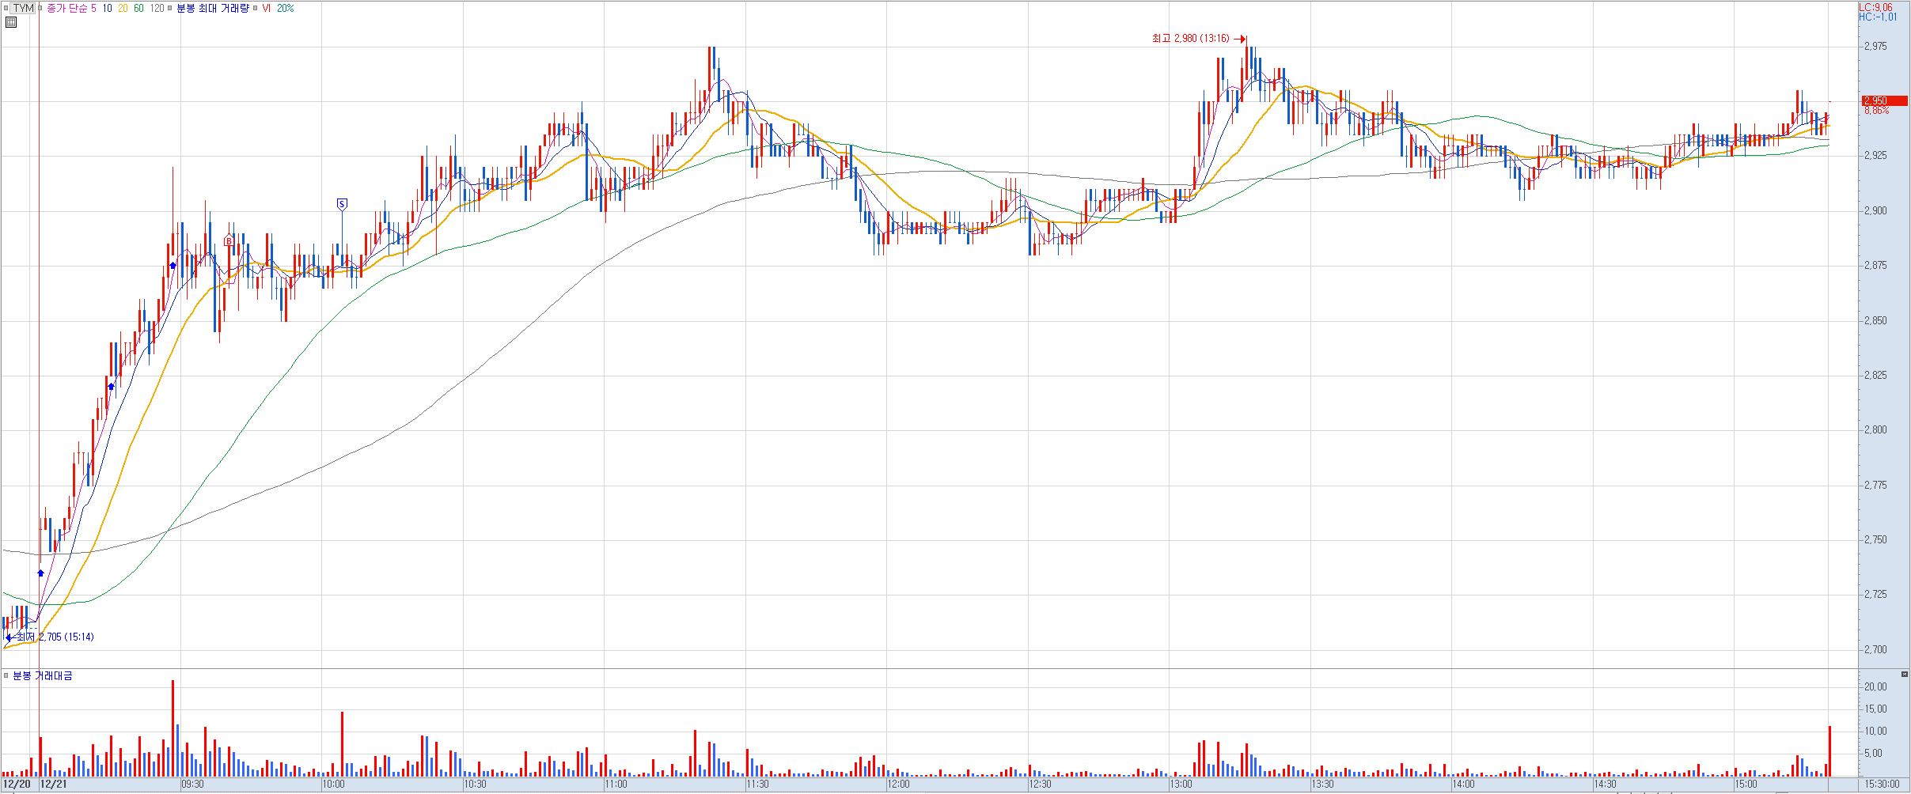Click the 2,975 price axis label
Image resolution: width=1911 pixels, height=794 pixels.
click(1875, 46)
